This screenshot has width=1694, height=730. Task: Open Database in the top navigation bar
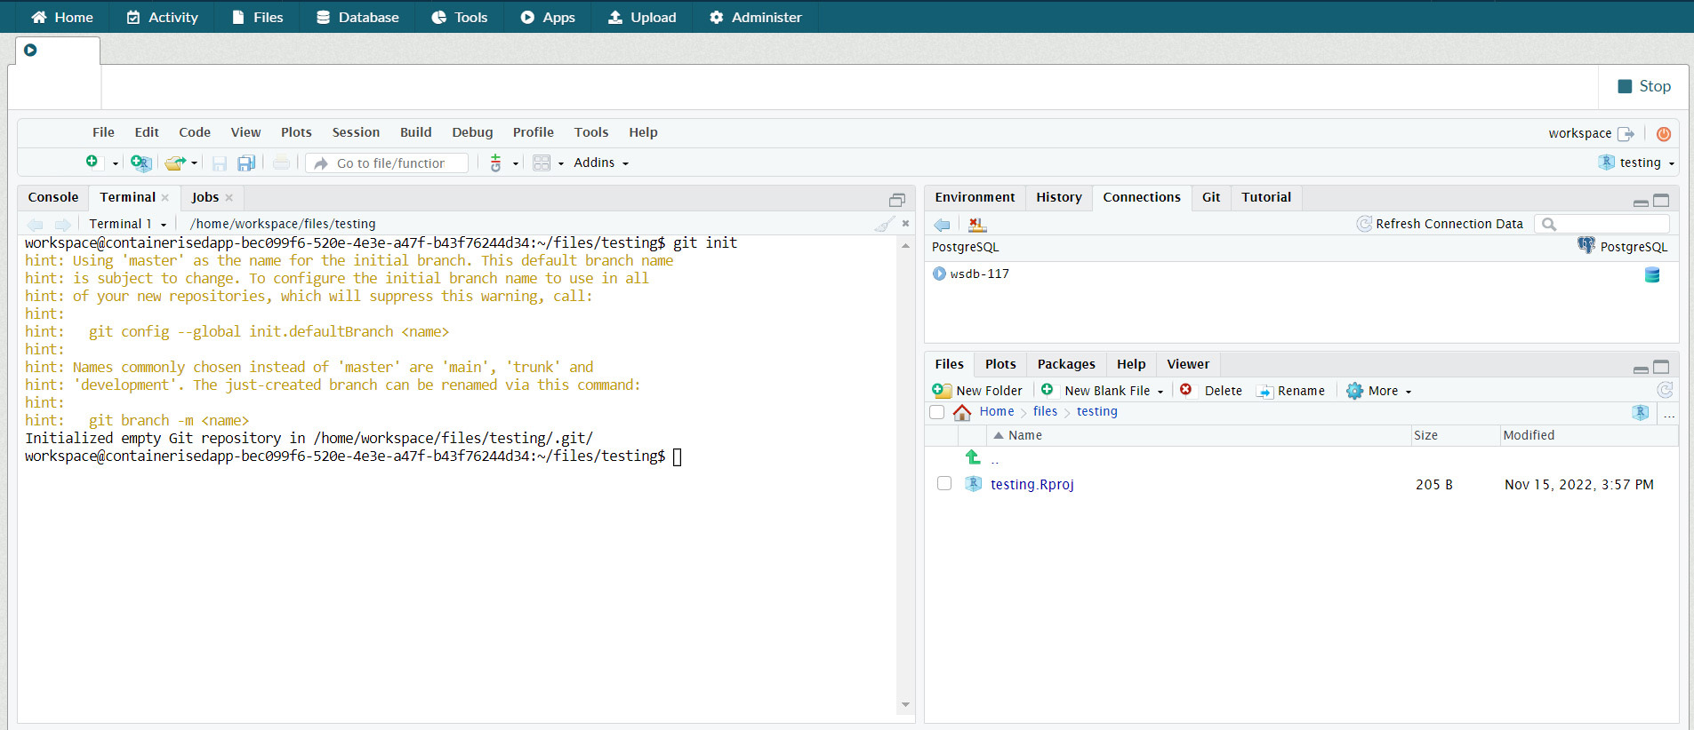coord(357,17)
